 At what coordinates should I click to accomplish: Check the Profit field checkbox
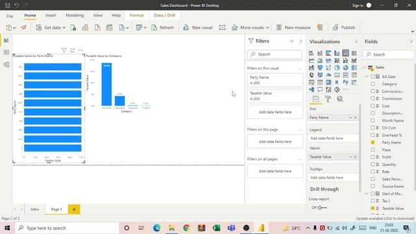[372, 157]
